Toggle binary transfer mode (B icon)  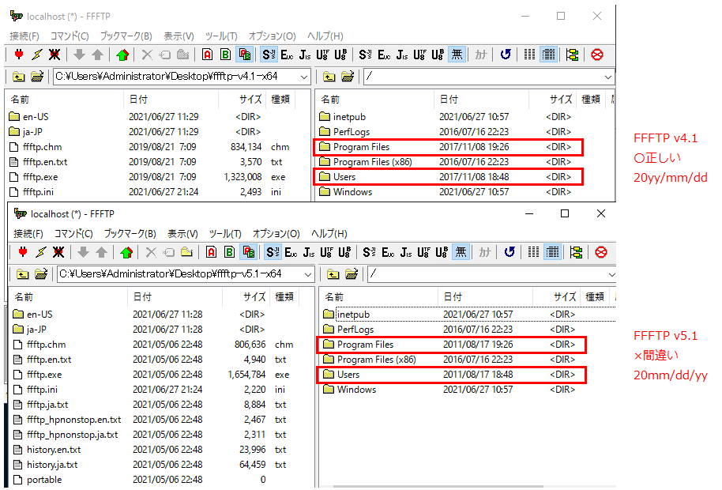tap(224, 55)
